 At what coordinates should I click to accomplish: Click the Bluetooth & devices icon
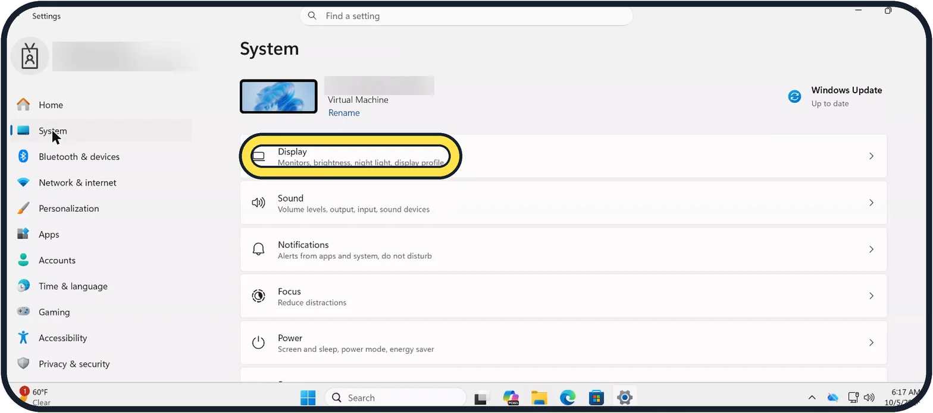click(x=23, y=156)
